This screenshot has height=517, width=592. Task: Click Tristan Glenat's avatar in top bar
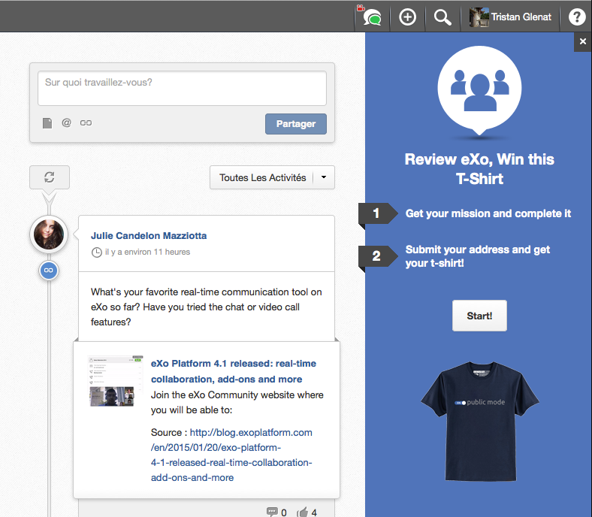pyautogui.click(x=479, y=17)
